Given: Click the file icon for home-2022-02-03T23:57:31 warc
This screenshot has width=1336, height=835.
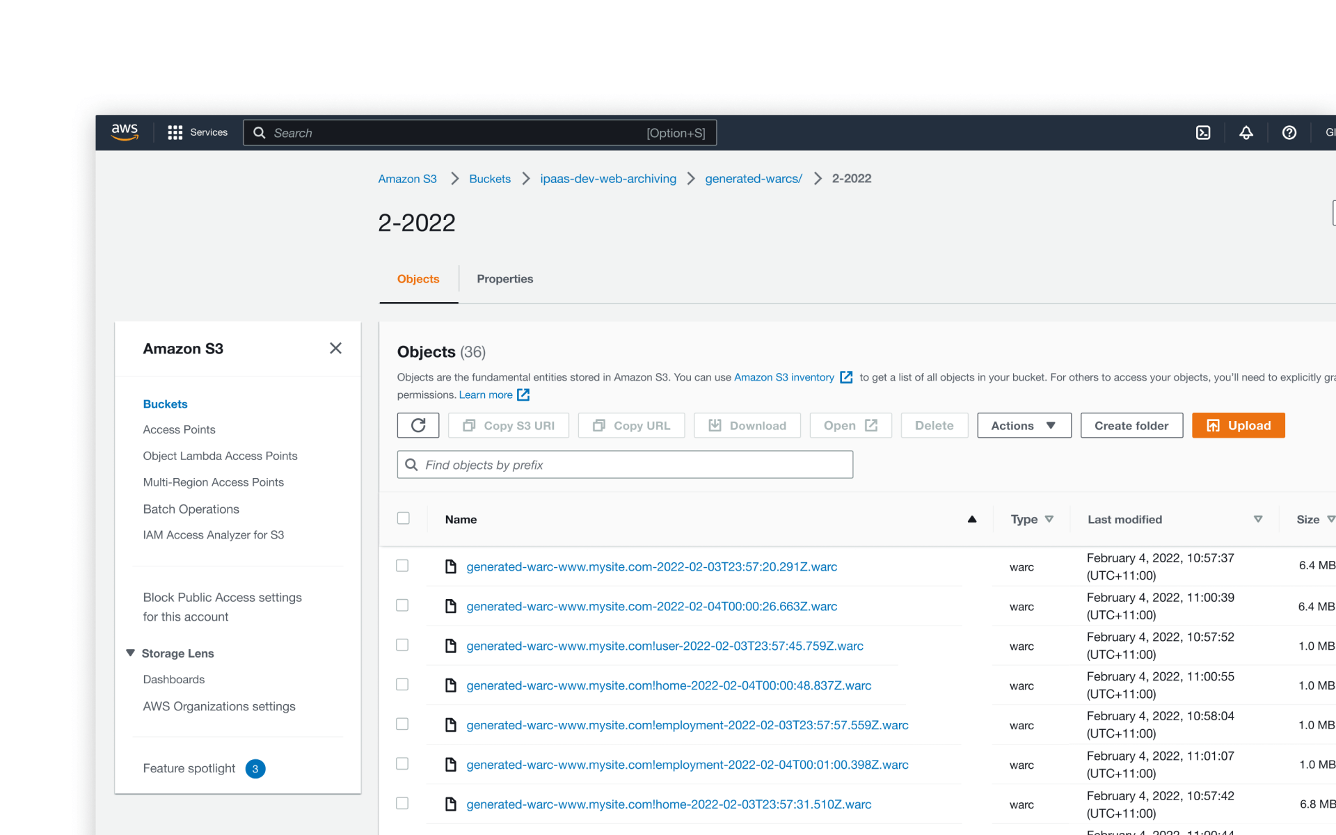Looking at the screenshot, I should point(451,804).
